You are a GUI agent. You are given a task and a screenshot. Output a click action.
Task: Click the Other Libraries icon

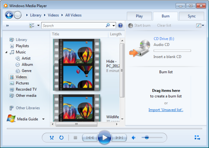[x=12, y=108]
